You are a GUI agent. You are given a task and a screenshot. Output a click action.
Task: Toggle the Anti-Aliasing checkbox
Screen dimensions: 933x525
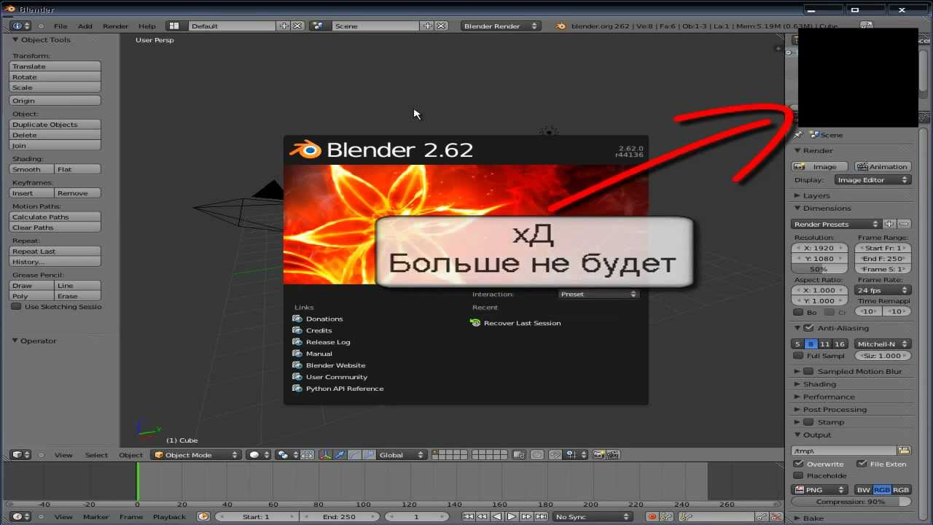[808, 328]
